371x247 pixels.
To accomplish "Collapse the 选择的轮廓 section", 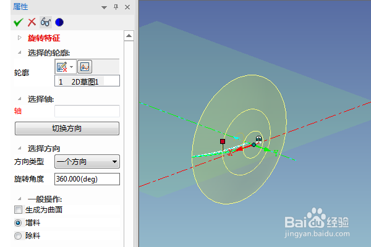I will (20, 52).
